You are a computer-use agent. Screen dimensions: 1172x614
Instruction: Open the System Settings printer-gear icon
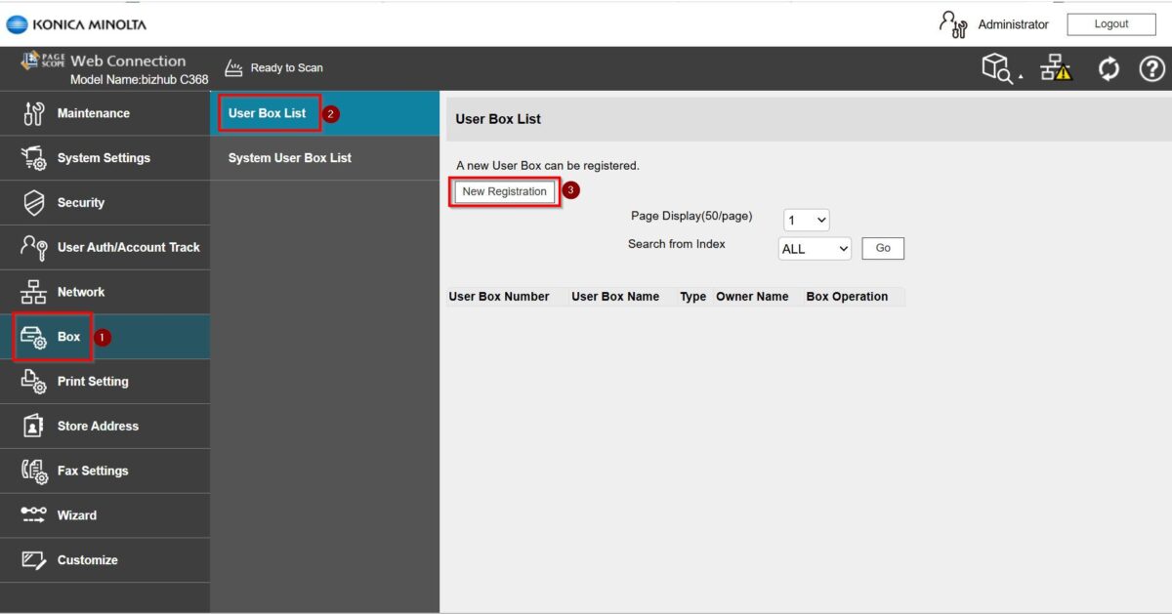33,158
